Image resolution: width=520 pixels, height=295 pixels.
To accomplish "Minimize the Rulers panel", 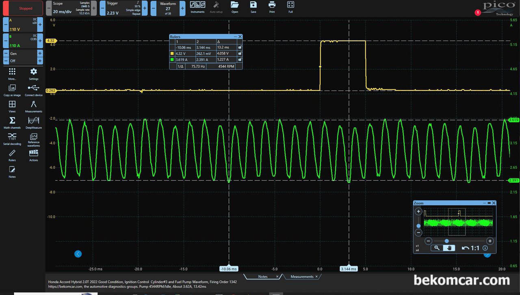I will tap(235, 37).
